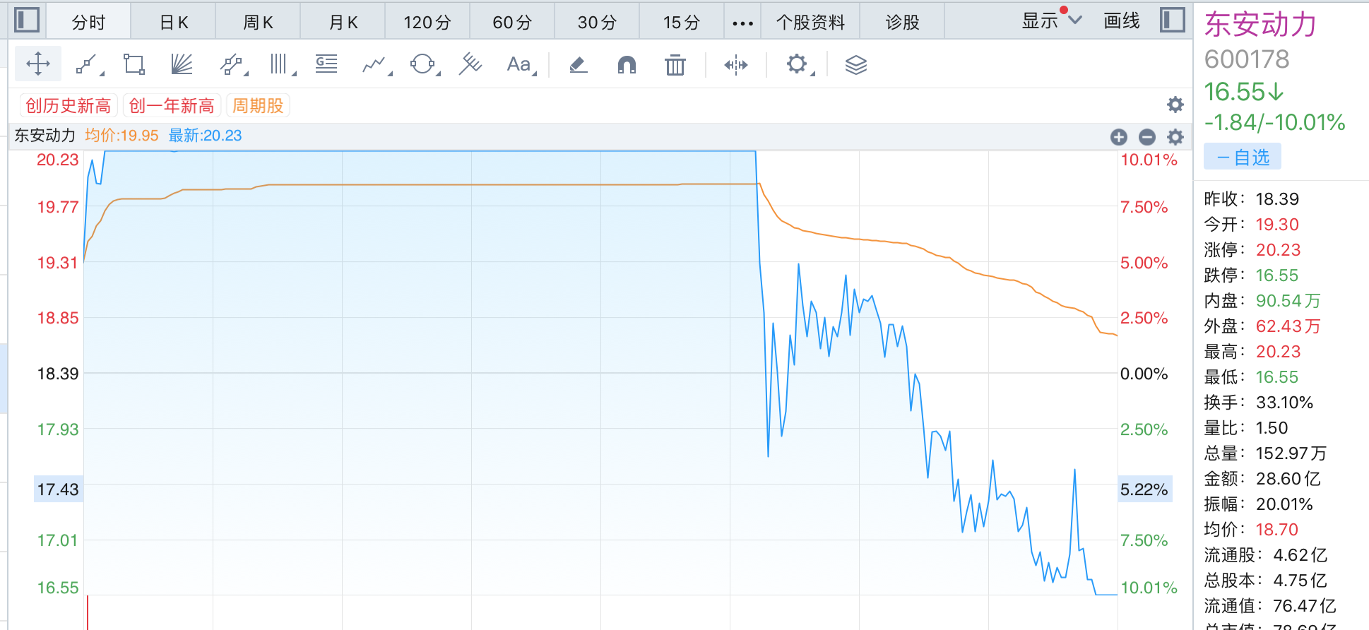Viewport: 1369px width, 630px height.
Task: Expand the drawing settings gear dropdown
Action: [x=798, y=65]
